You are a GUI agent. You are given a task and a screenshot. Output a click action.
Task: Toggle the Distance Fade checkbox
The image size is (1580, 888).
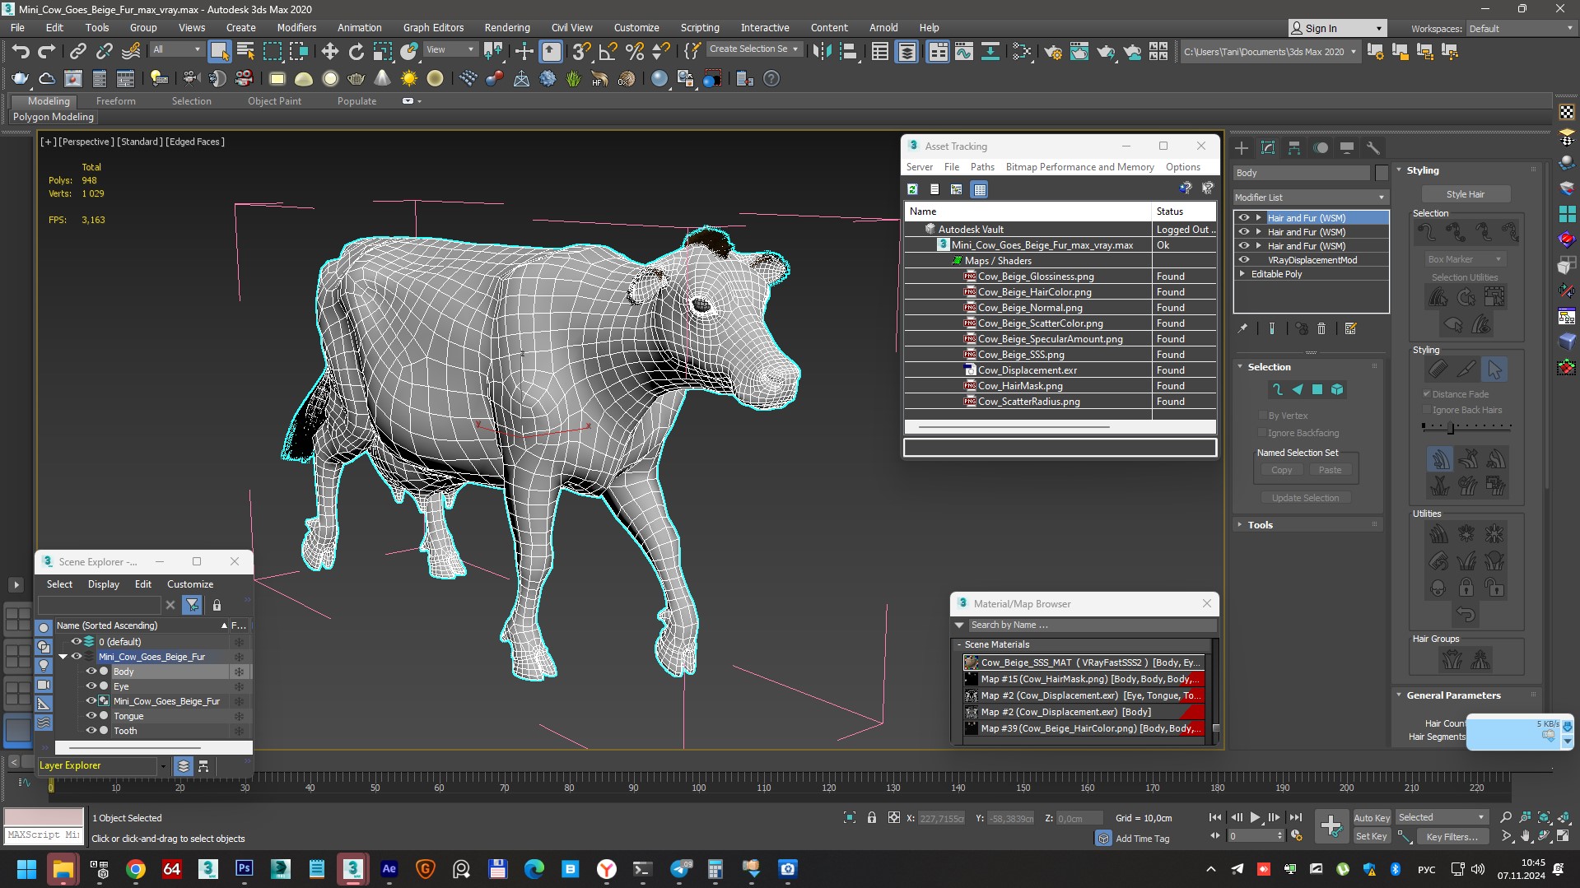[1427, 394]
